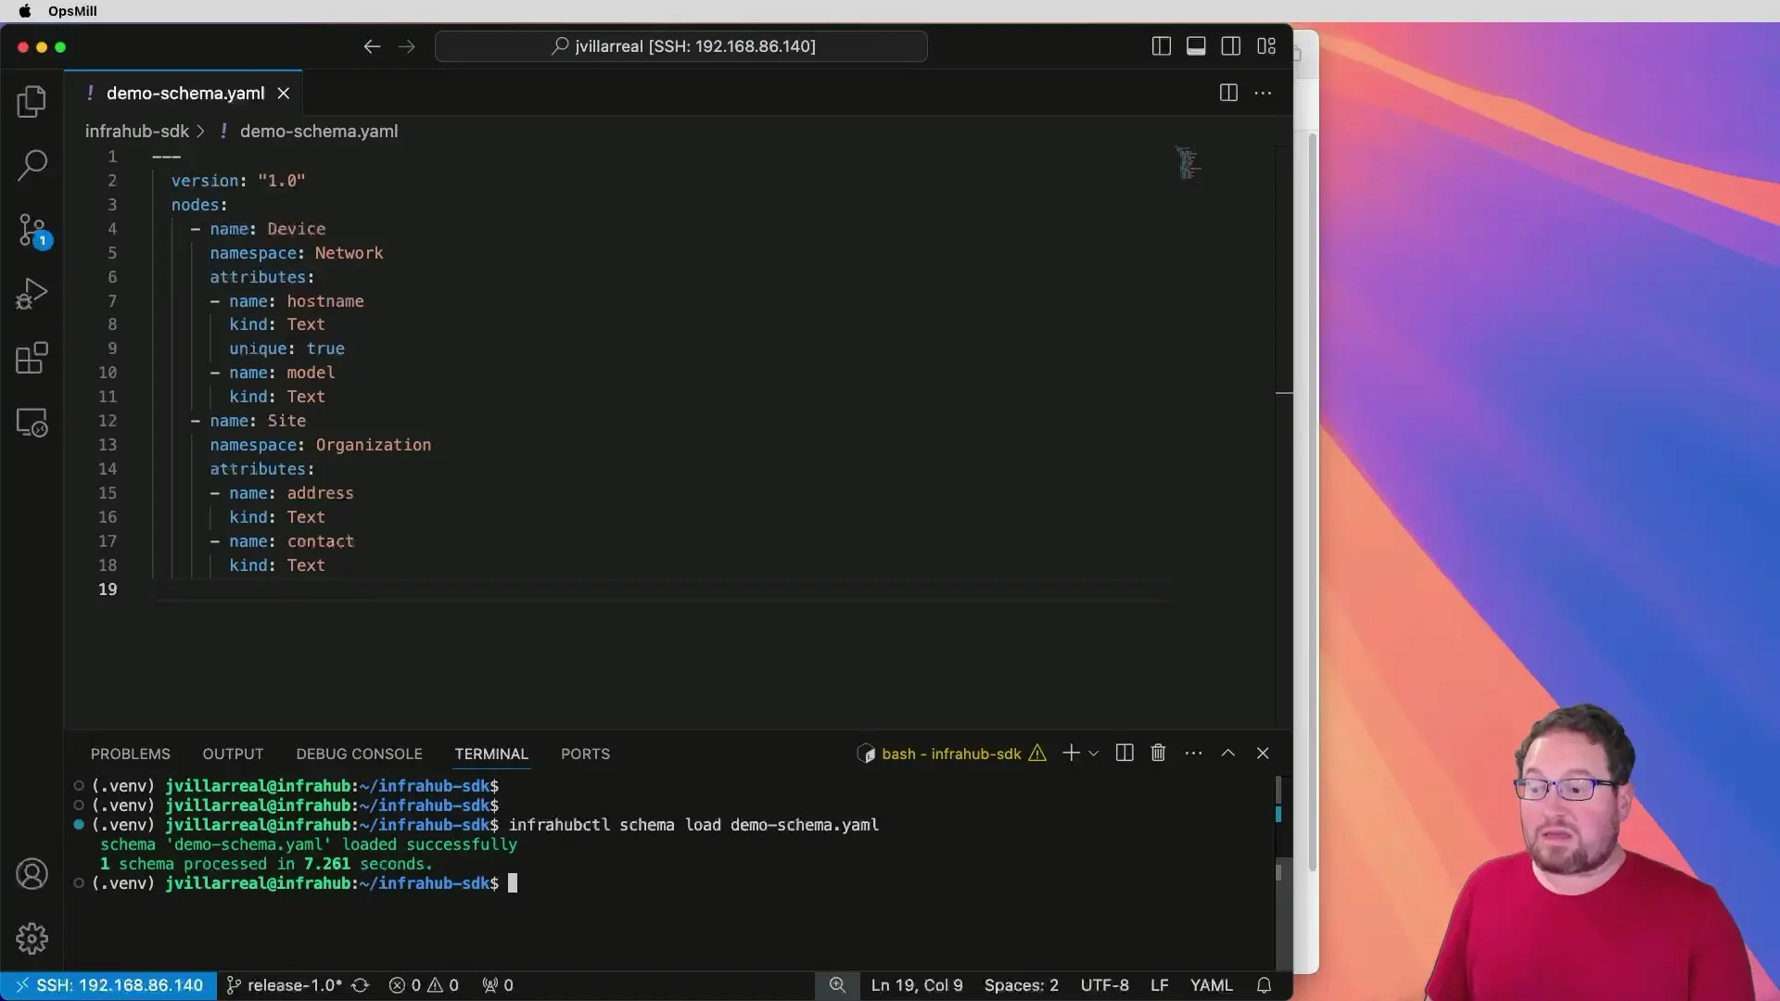Toggle the primary side bar layout icon
Viewport: 1780px width, 1001px height.
click(x=1161, y=46)
